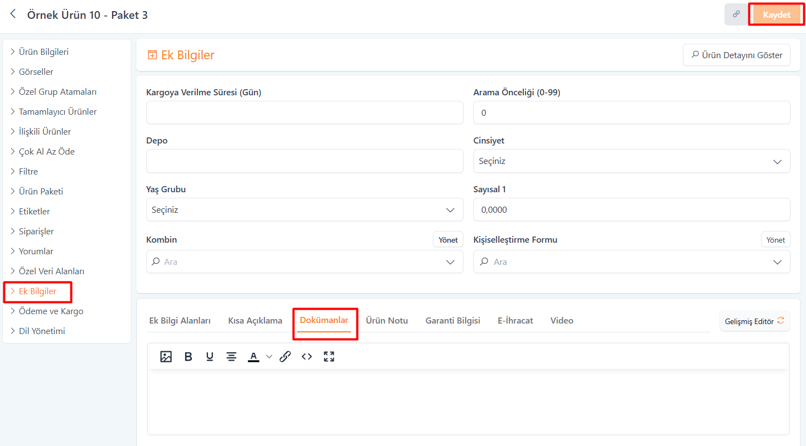
Task: Toggle underline formatting in the editor
Action: pos(210,357)
